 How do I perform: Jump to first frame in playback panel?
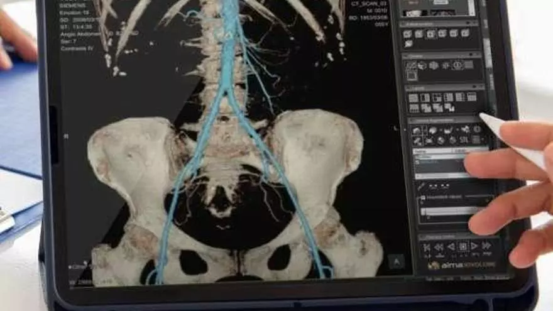pyautogui.click(x=427, y=248)
